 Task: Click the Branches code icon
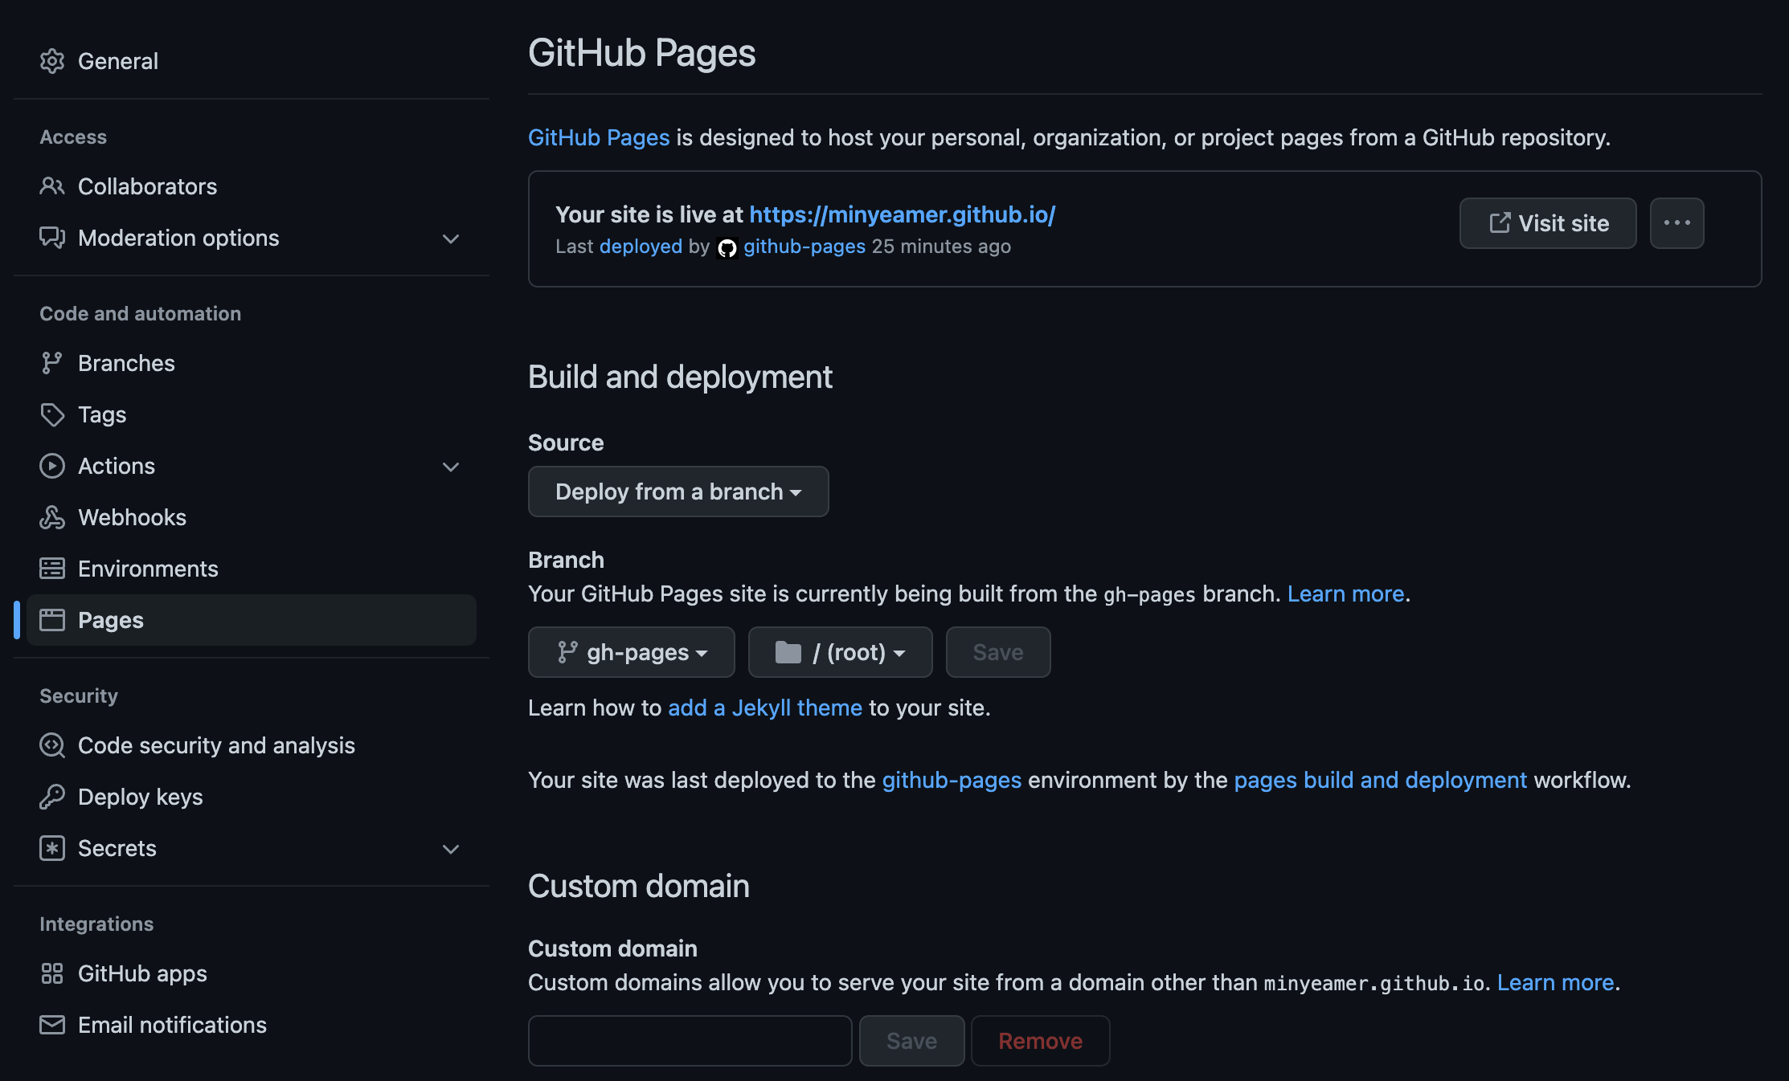51,362
